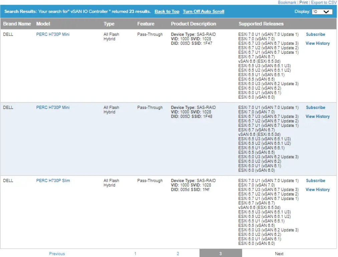View History for PERC H730P Slim row

[x=318, y=190]
